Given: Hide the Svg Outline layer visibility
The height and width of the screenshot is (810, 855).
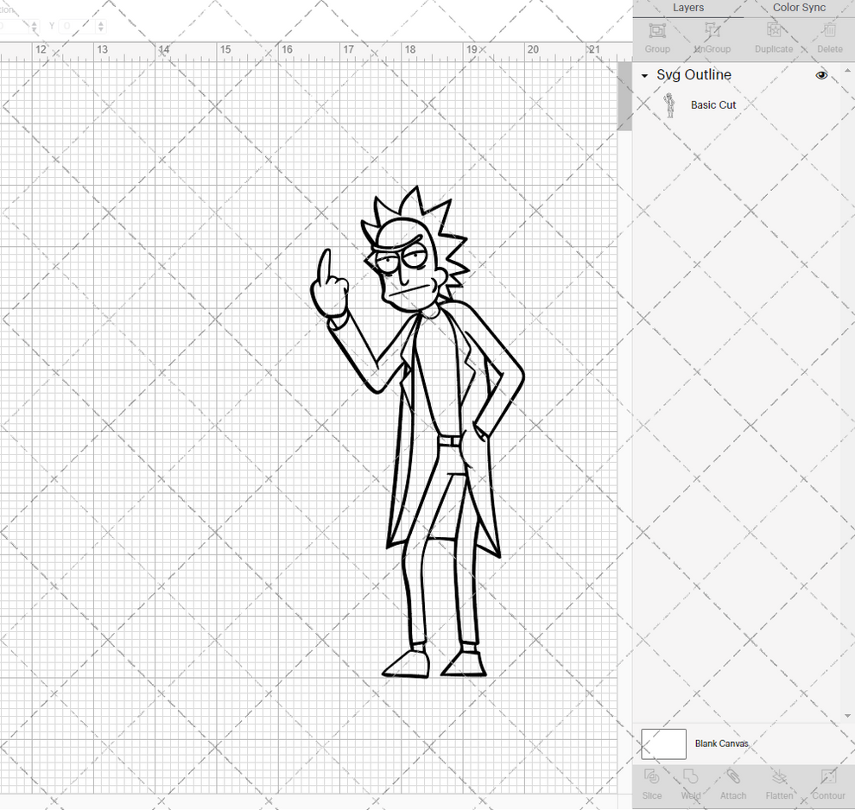Looking at the screenshot, I should point(821,75).
